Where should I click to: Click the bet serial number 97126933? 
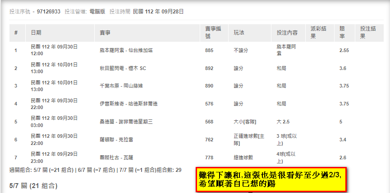(48, 11)
